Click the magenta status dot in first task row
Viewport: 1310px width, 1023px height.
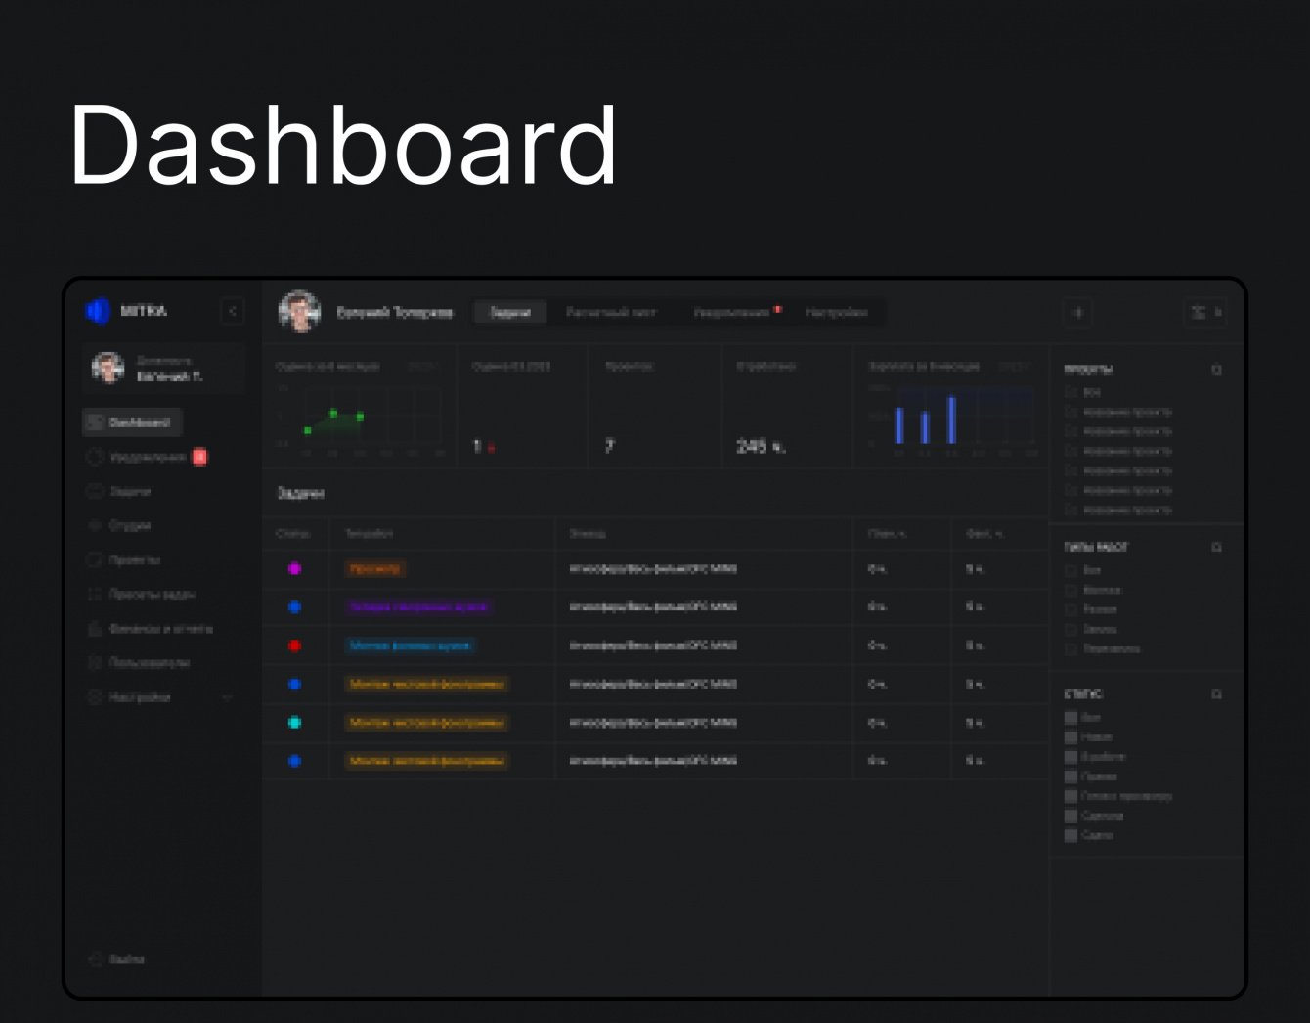click(x=294, y=568)
